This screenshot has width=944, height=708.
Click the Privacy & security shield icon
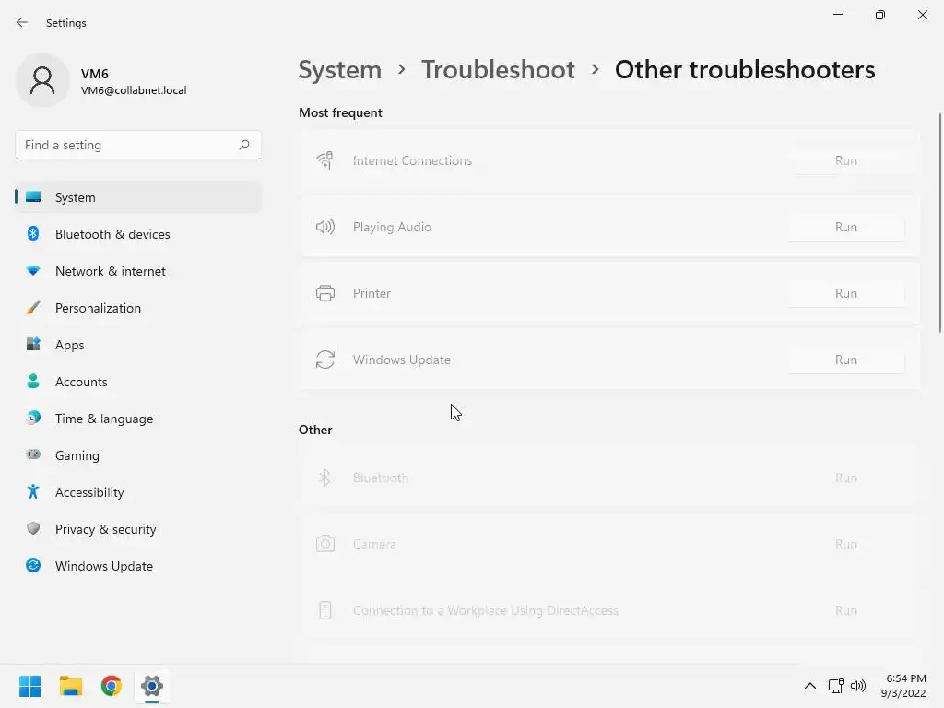point(34,528)
